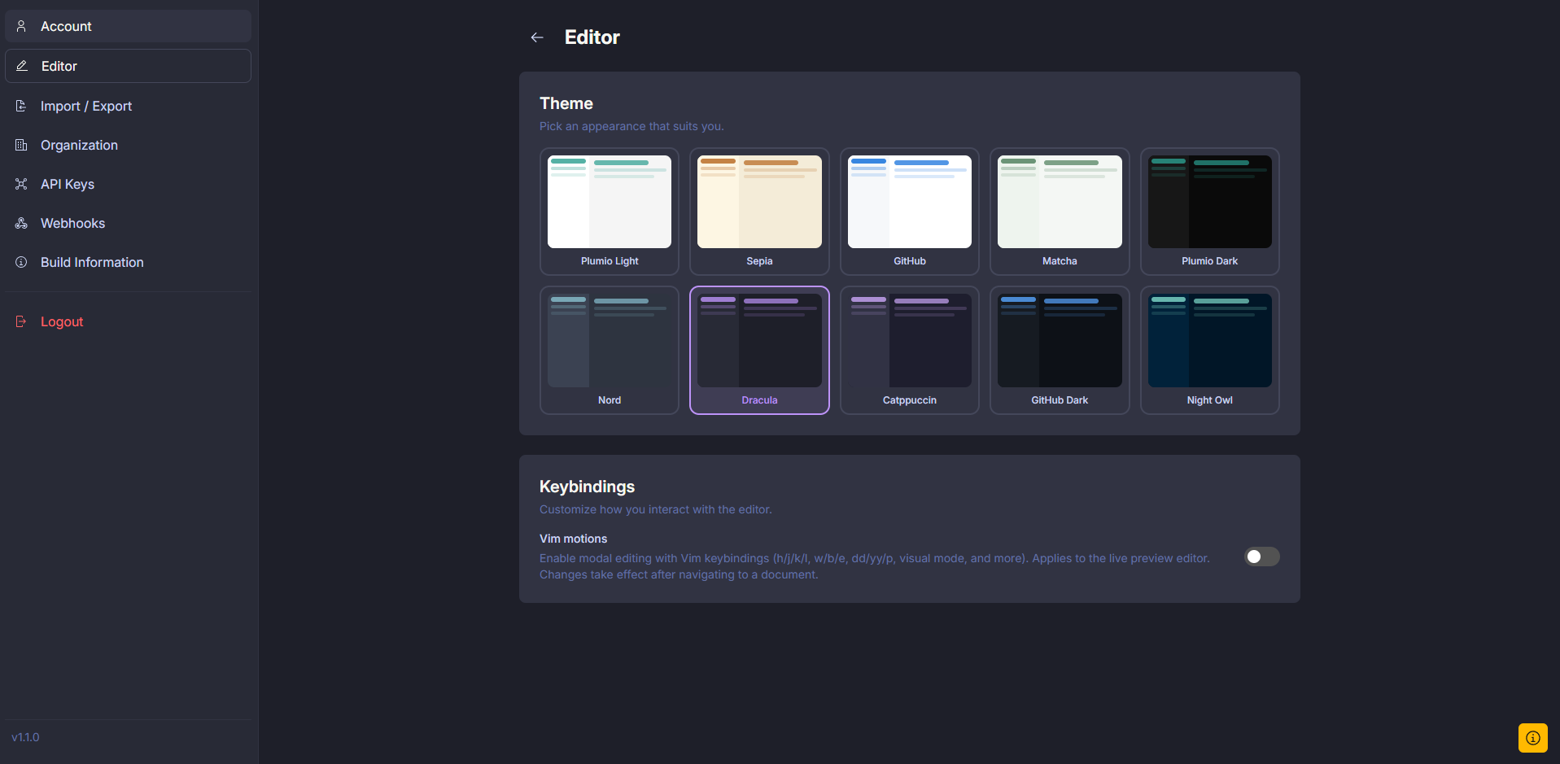Image resolution: width=1560 pixels, height=764 pixels.
Task: Click 'Customize how you interact with the editor.'
Action: tap(656, 509)
